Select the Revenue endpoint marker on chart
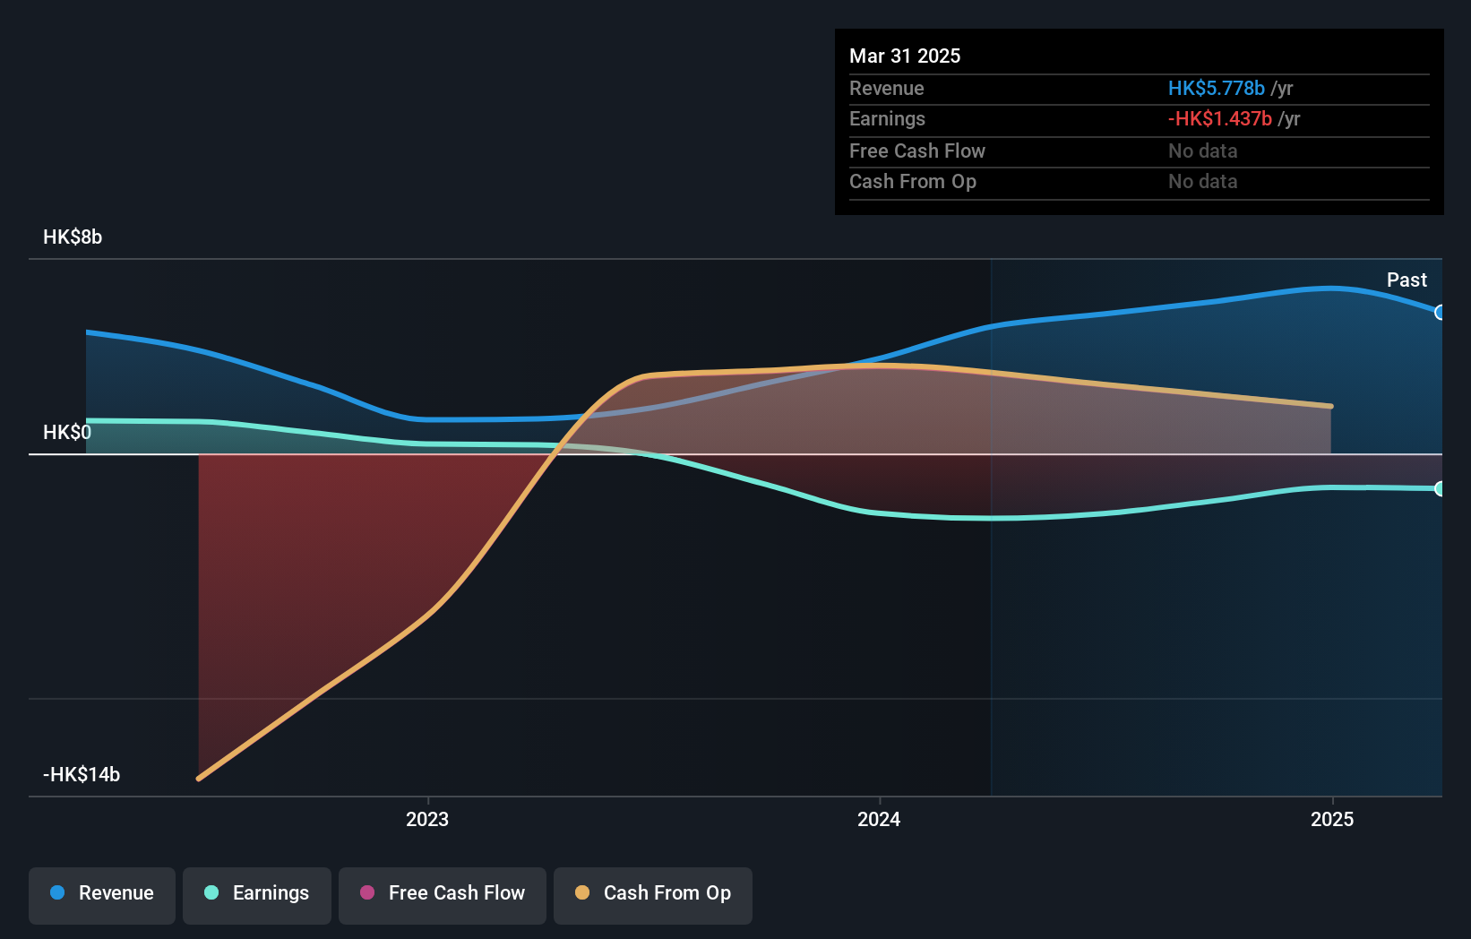Viewport: 1471px width, 939px height. pyautogui.click(x=1440, y=313)
